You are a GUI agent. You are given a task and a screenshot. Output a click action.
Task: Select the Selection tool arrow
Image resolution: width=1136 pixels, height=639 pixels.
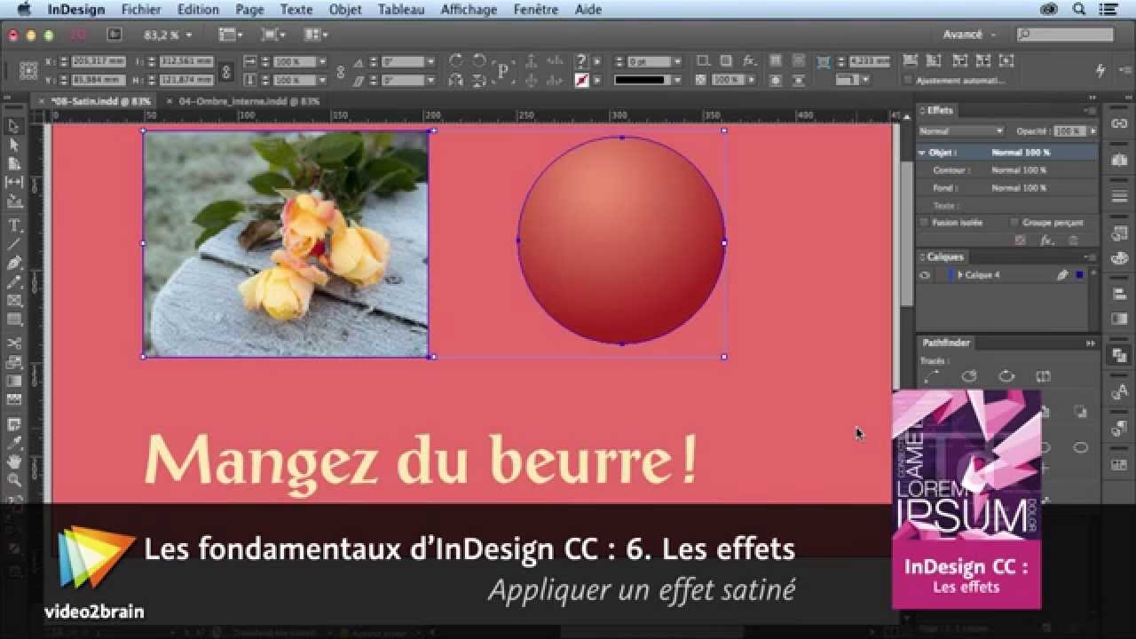pyautogui.click(x=14, y=127)
